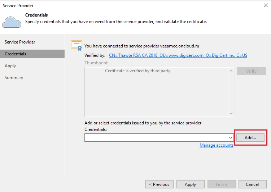Viewport: 271px width, 192px height.
Task: Expand the Credentials dropdown arrow
Action: coord(231,138)
